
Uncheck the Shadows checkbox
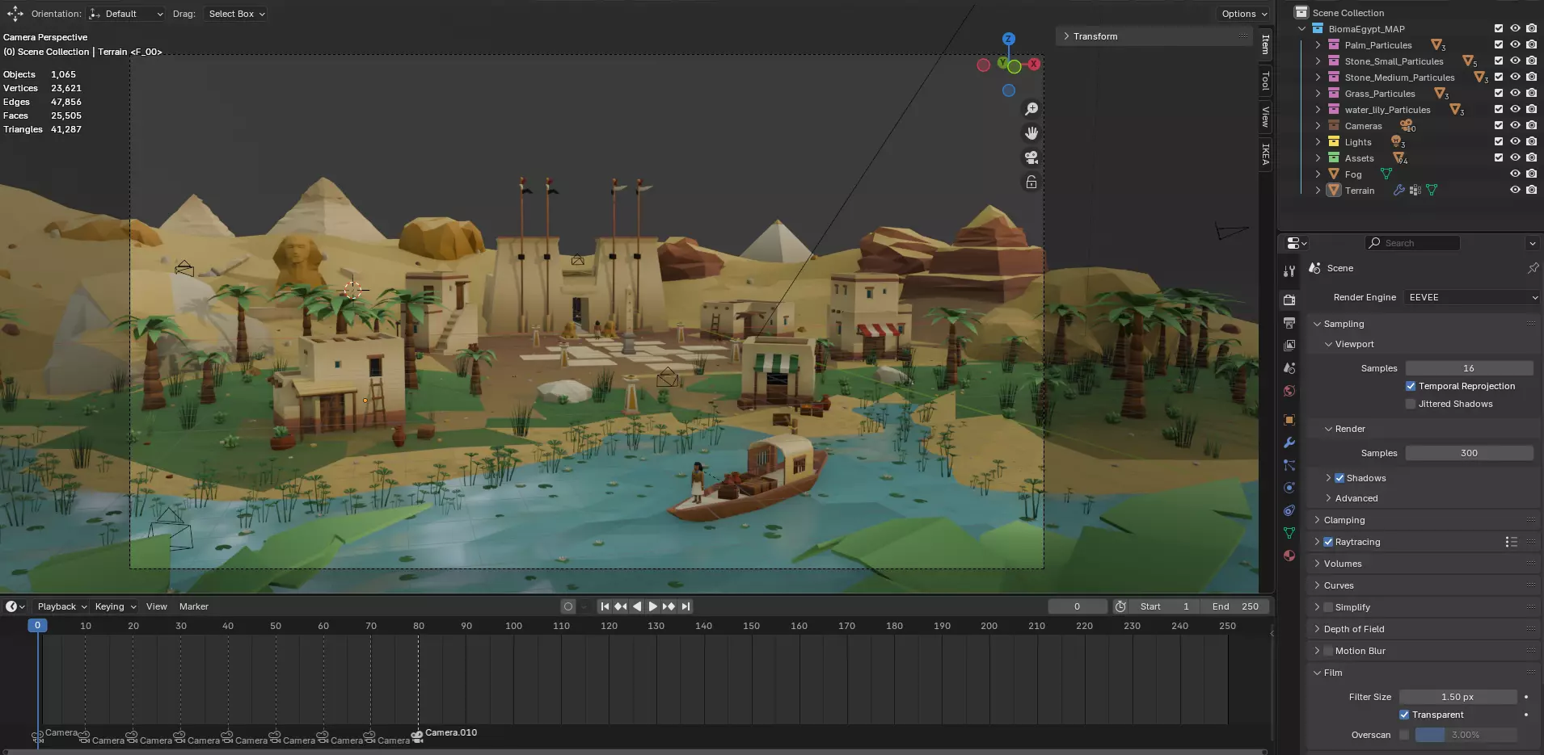pyautogui.click(x=1339, y=478)
